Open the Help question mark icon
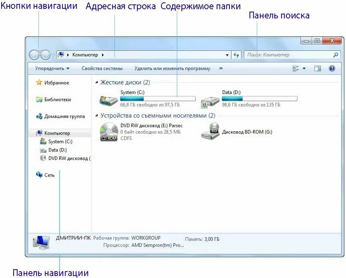This screenshot has width=346, height=278. [x=332, y=68]
